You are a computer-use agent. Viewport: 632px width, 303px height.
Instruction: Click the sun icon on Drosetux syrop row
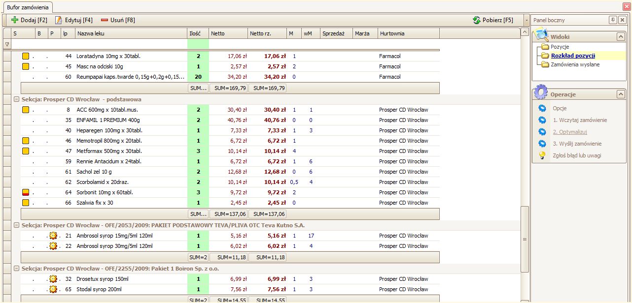click(53, 279)
